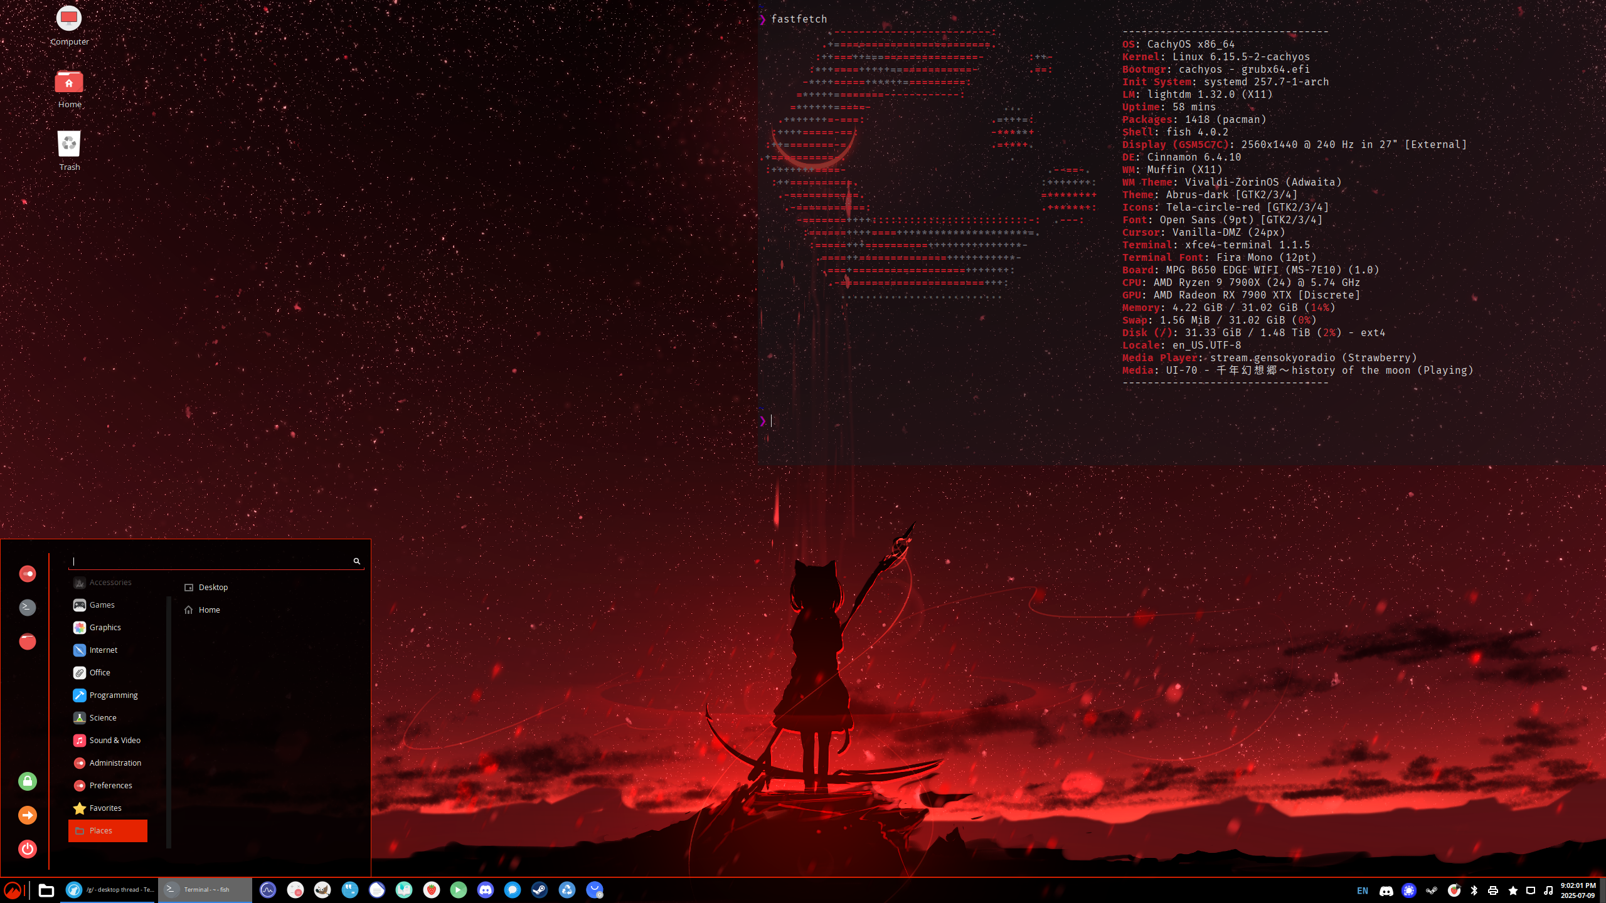Launch the Strawberry music player panel launcher
This screenshot has width=1606, height=903.
click(432, 890)
